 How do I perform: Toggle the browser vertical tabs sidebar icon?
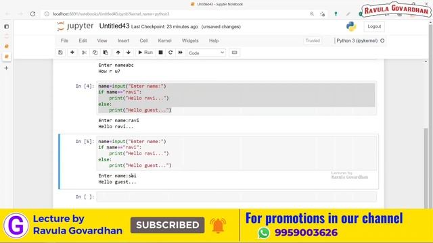point(6,26)
